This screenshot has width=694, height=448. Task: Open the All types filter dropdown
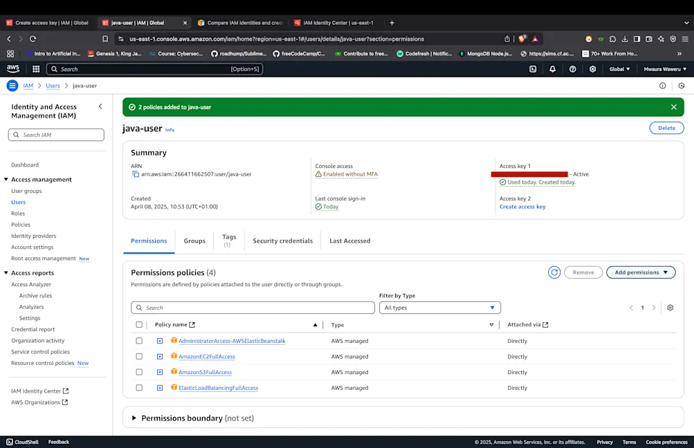tap(439, 307)
